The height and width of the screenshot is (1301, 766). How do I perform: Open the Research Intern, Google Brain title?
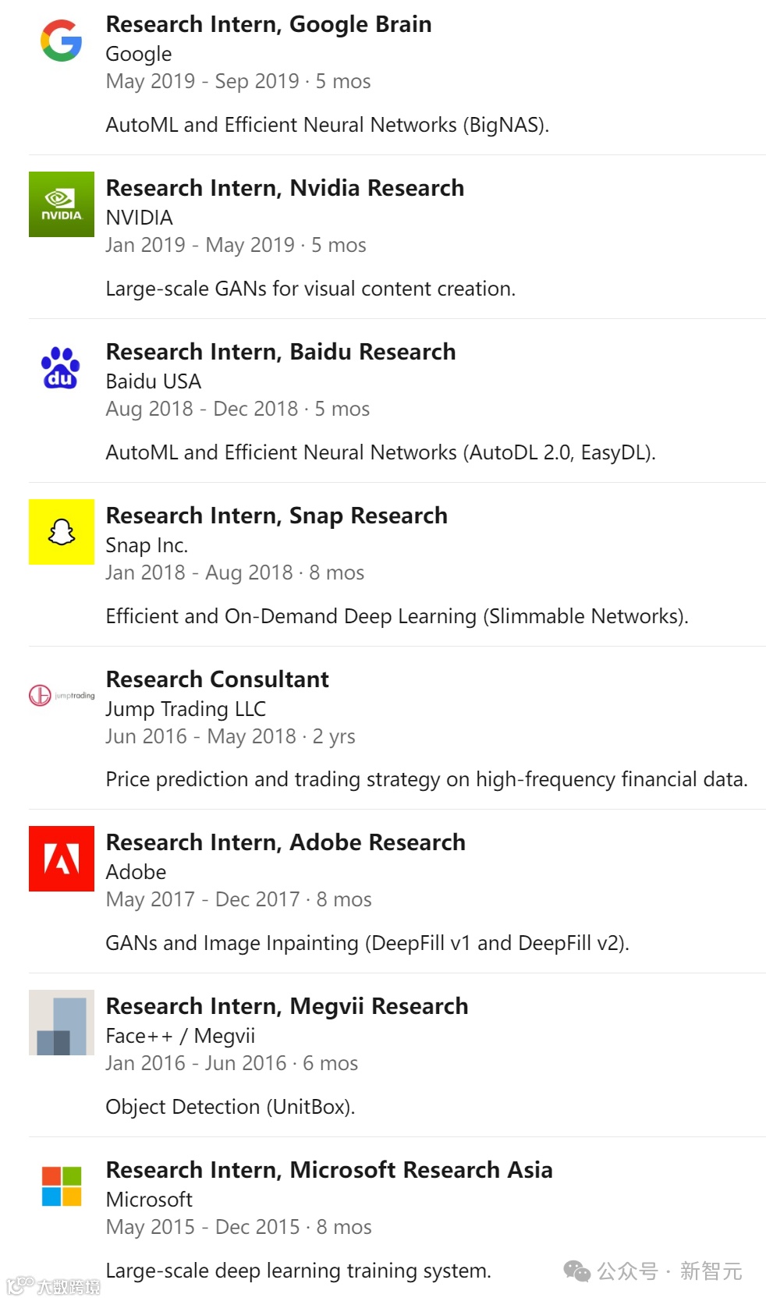(x=268, y=24)
